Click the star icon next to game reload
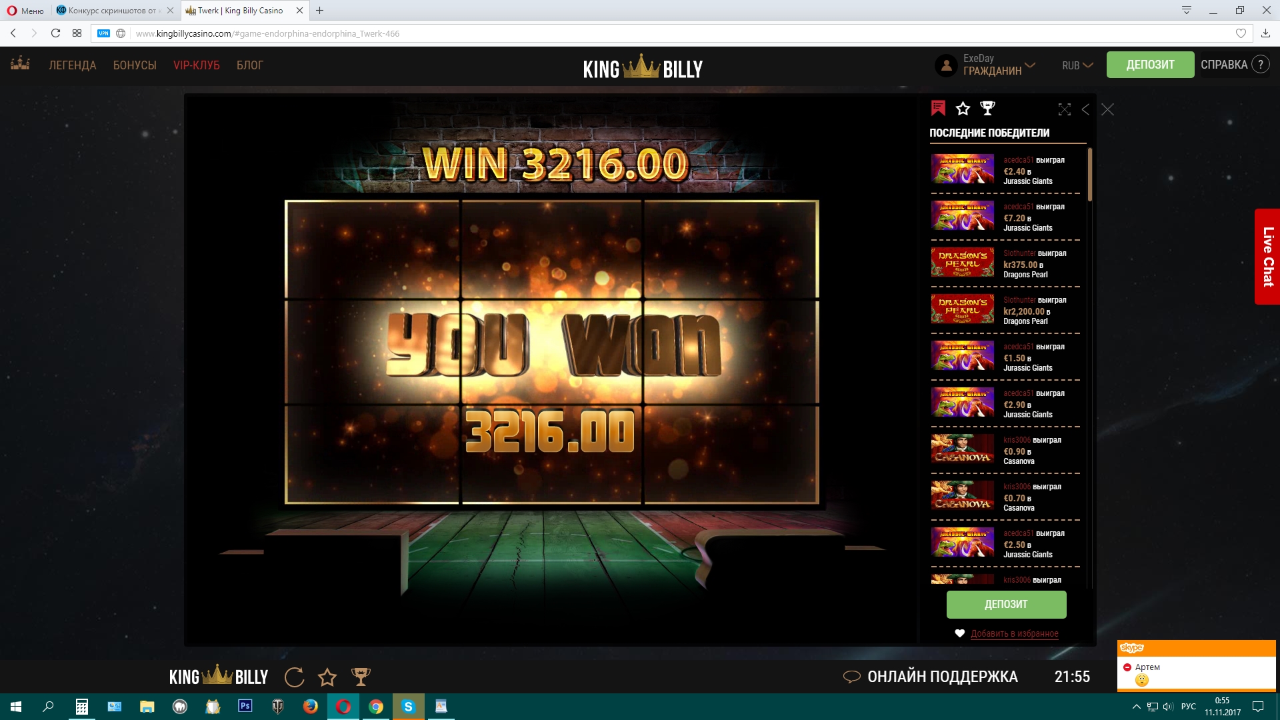This screenshot has width=1280, height=720. [327, 677]
